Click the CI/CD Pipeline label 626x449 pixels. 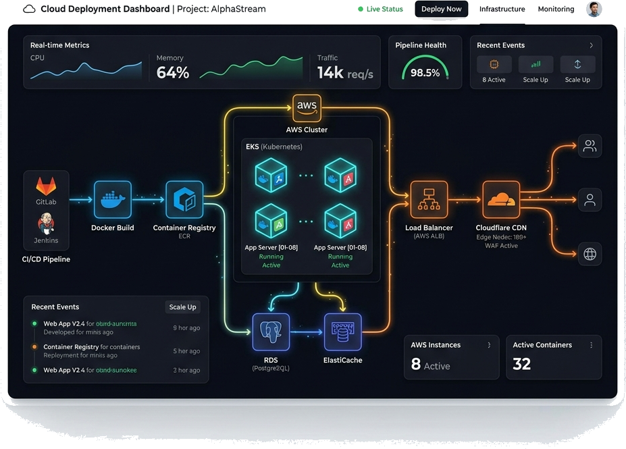click(46, 259)
